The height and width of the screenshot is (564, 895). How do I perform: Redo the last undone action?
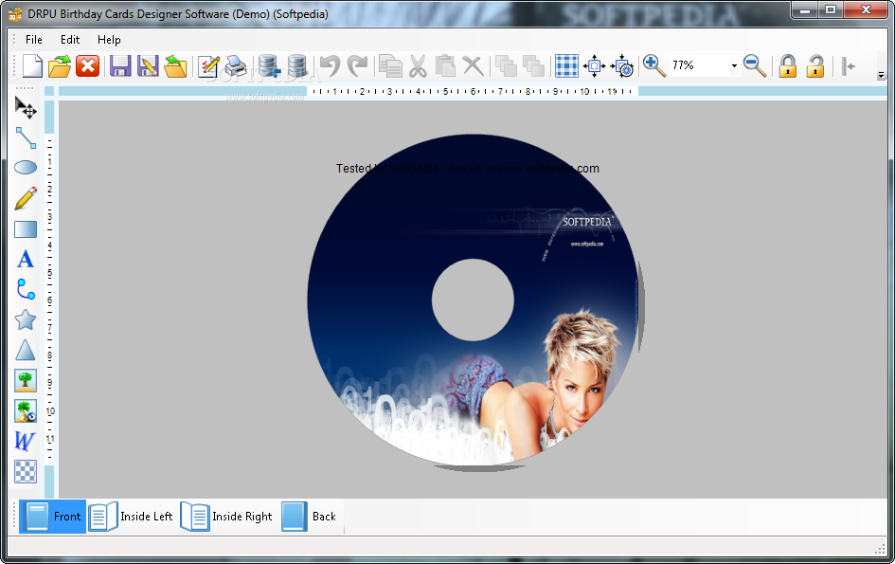pos(357,65)
